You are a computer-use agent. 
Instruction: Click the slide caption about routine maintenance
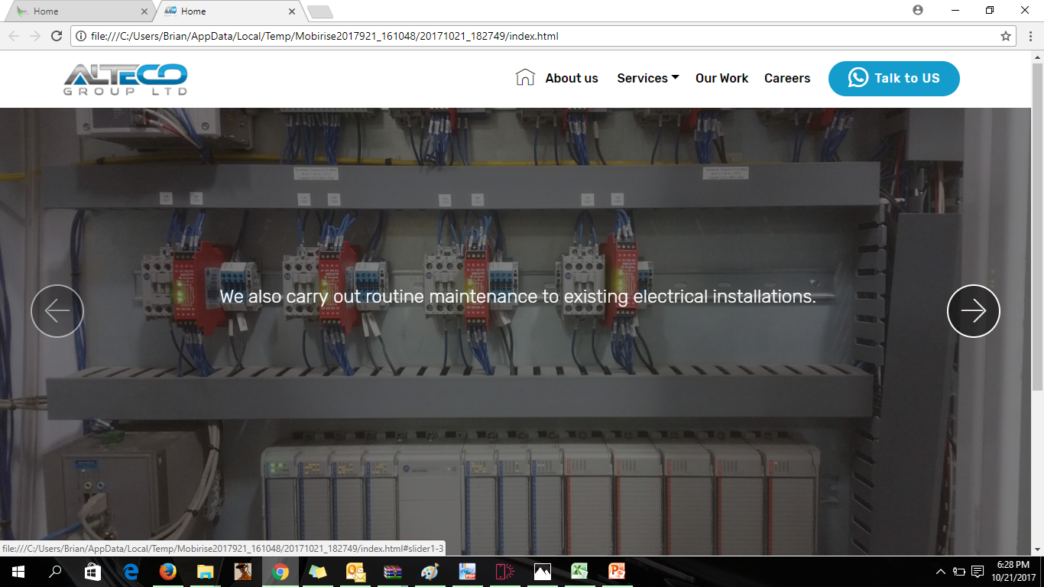point(518,297)
